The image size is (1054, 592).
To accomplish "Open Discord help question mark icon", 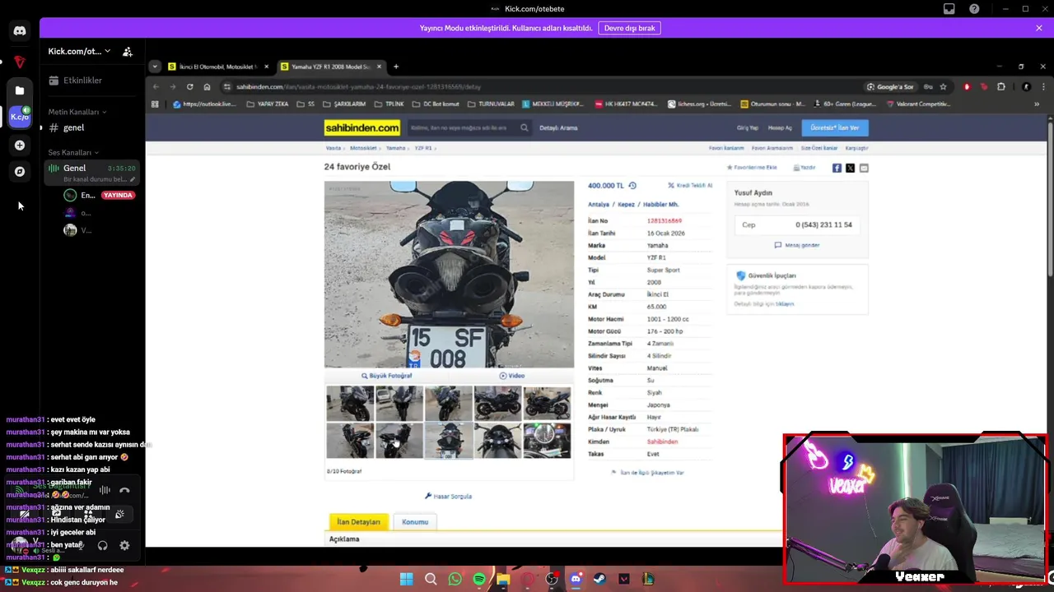I will pos(975,9).
